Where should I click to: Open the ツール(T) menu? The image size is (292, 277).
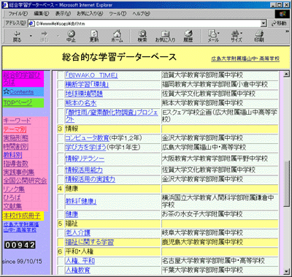tap(118, 14)
